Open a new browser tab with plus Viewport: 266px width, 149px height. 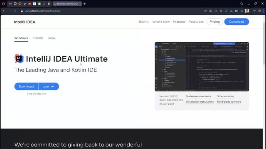(x=85, y=4)
